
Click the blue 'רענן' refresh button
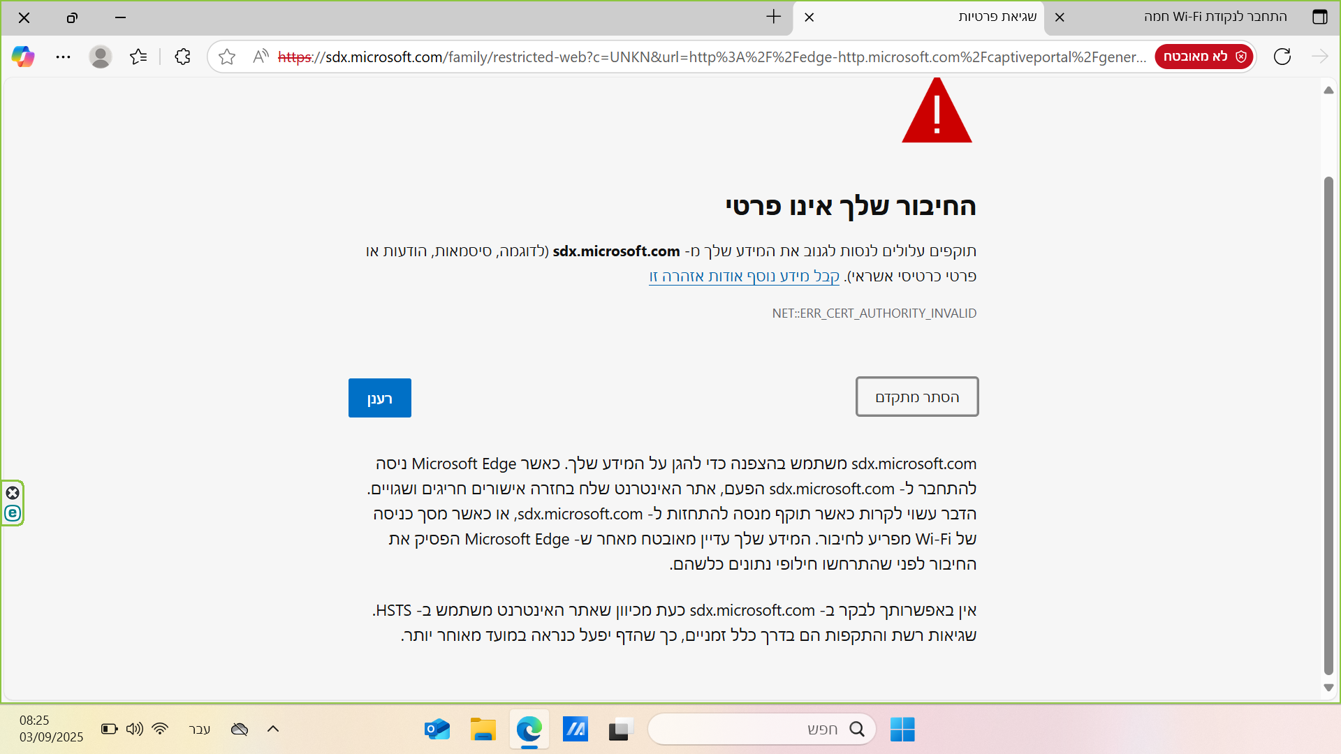click(x=380, y=398)
